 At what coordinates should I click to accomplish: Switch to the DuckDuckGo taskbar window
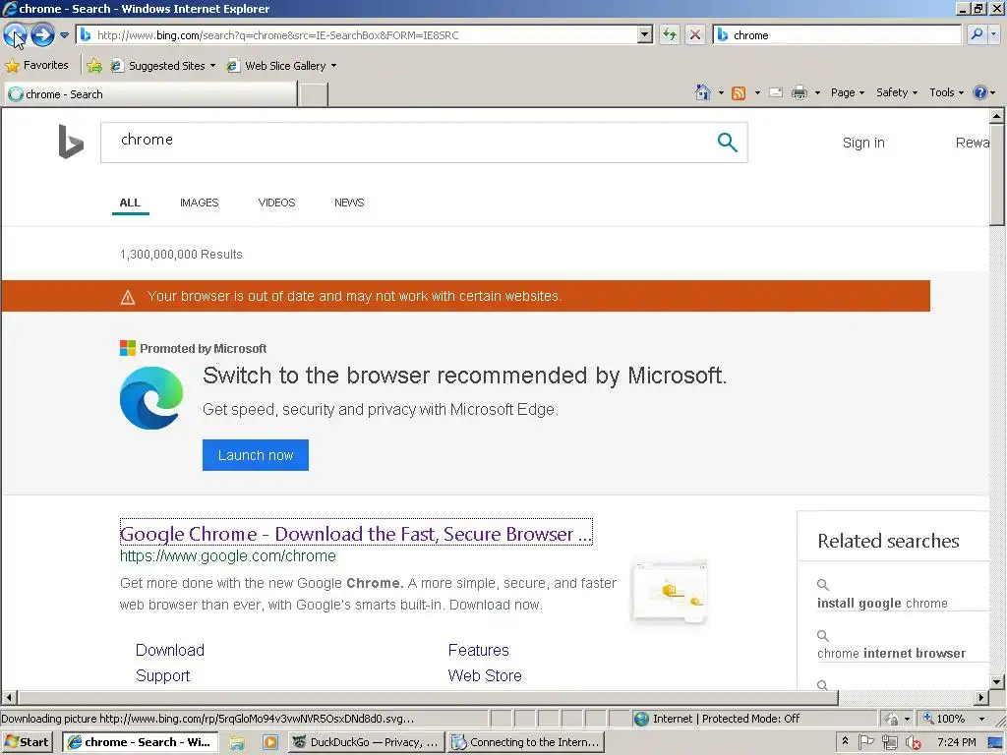(365, 742)
